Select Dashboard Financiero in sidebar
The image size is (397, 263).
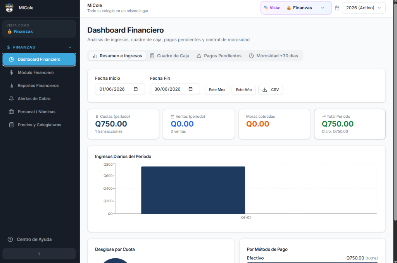point(39,59)
